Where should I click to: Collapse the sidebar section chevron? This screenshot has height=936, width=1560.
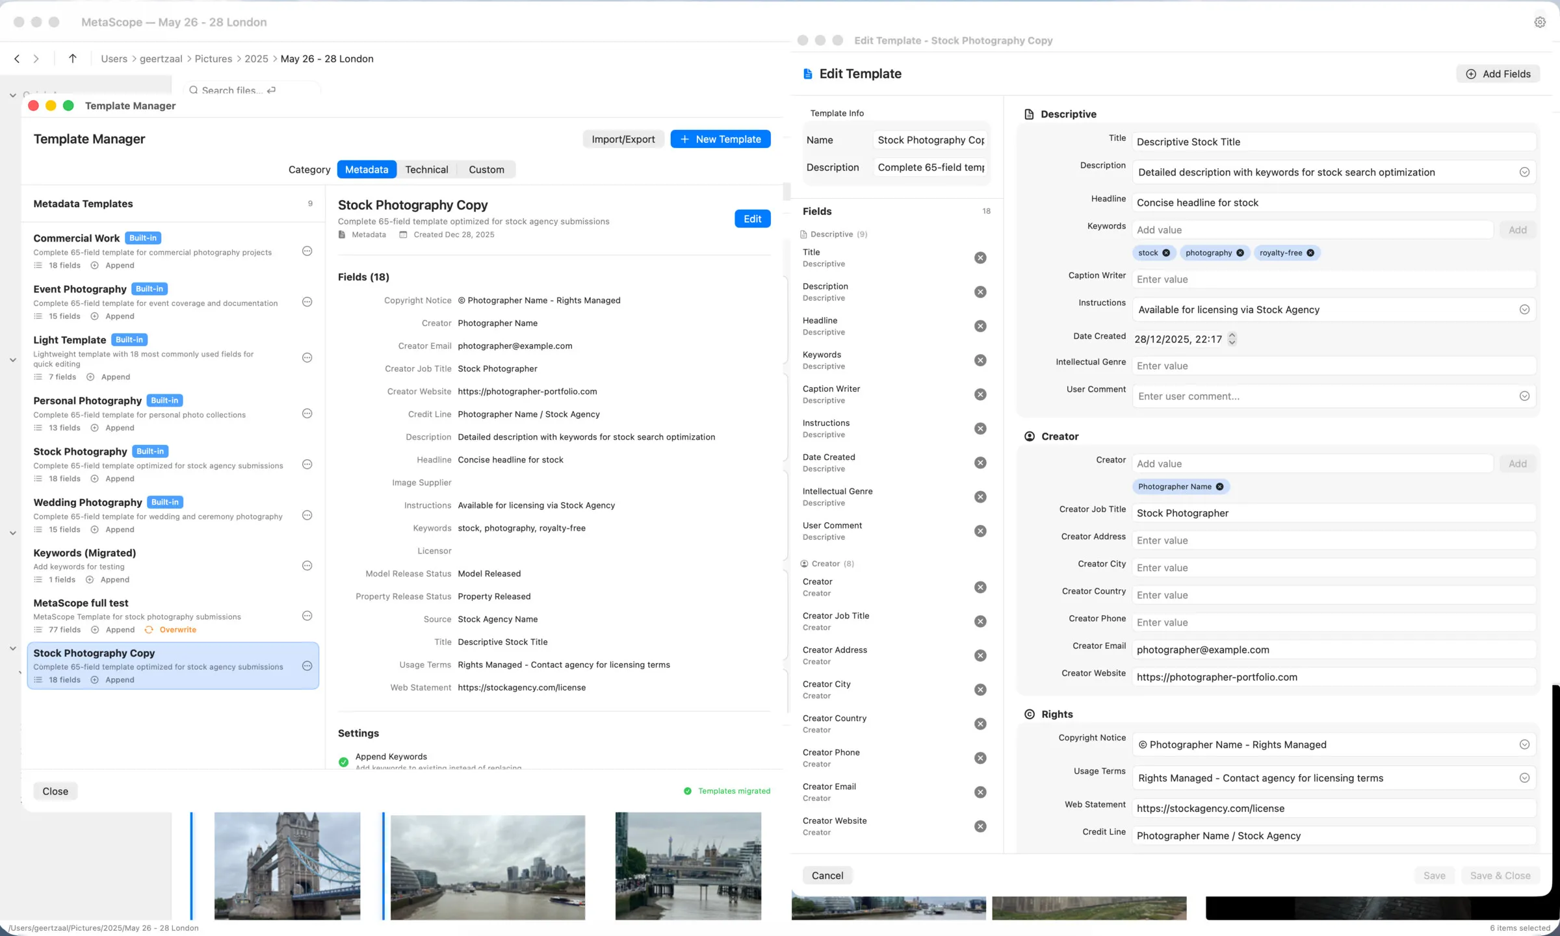12,94
